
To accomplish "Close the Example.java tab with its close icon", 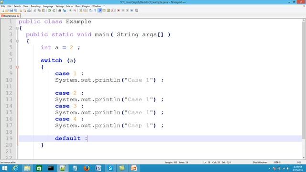I will [x=18, y=16].
